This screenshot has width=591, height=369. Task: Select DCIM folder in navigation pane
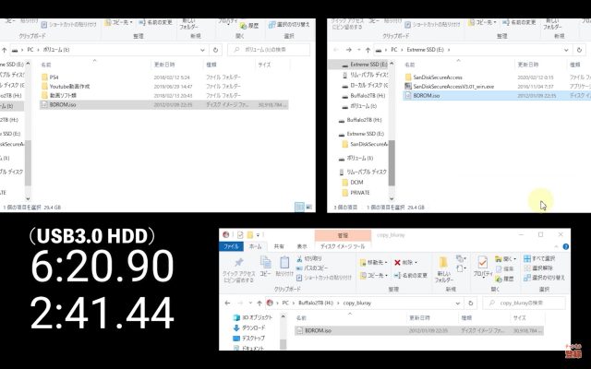click(356, 183)
